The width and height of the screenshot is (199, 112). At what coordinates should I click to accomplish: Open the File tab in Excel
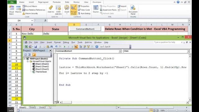coord(12,2)
